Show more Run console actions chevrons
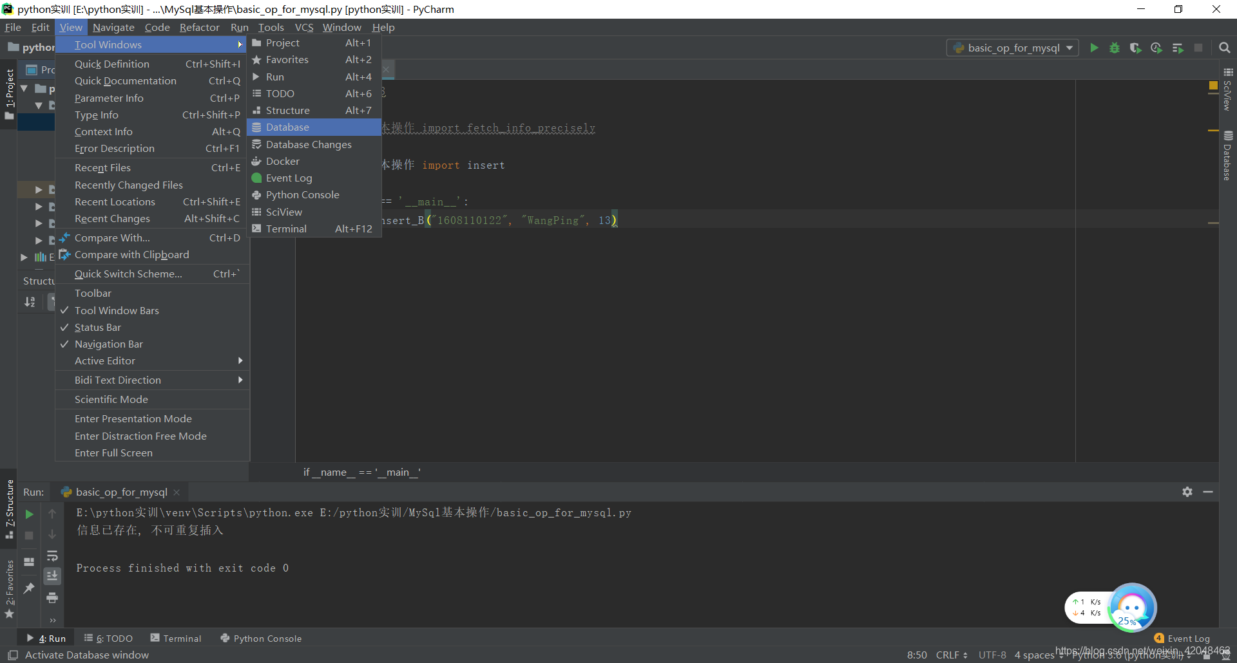The image size is (1237, 663). (53, 621)
